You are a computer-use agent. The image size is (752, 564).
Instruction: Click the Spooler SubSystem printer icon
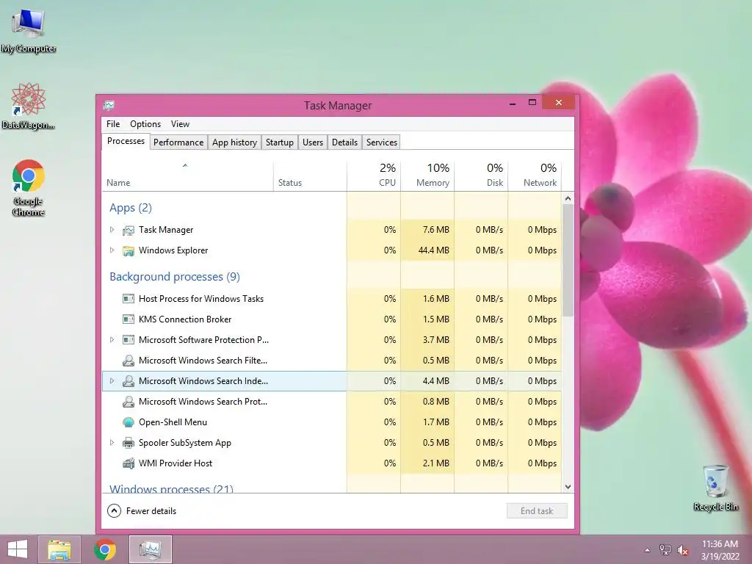[128, 443]
